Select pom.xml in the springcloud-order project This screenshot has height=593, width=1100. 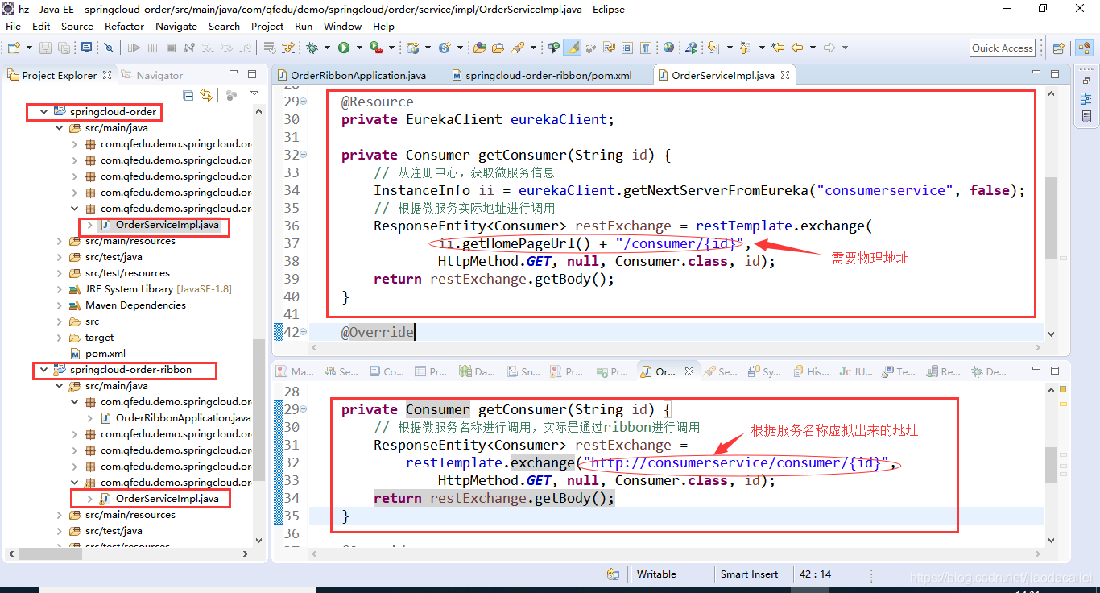[97, 354]
